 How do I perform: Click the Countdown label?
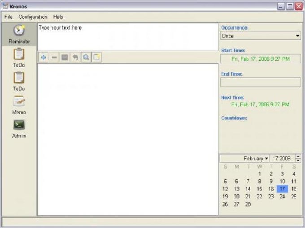[x=234, y=118]
